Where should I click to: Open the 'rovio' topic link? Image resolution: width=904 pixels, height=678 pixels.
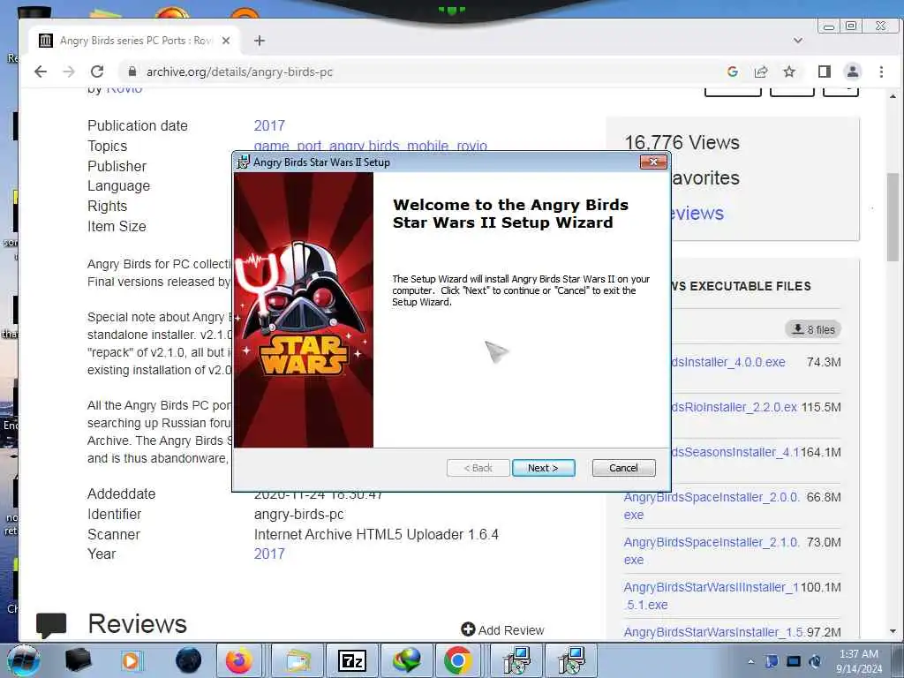tap(472, 146)
